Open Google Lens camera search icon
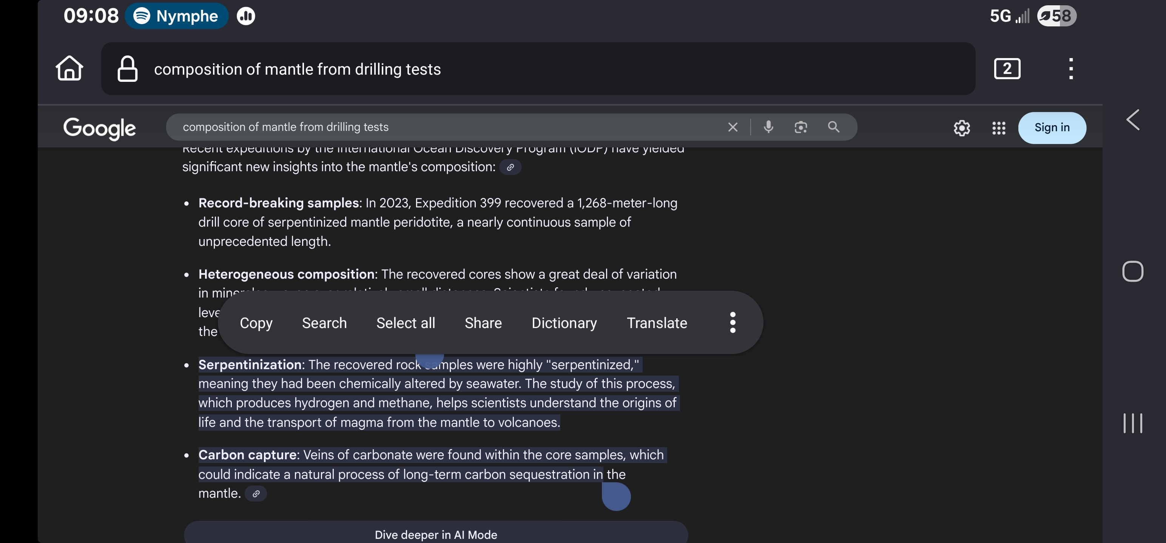This screenshot has height=543, width=1166. (x=801, y=127)
